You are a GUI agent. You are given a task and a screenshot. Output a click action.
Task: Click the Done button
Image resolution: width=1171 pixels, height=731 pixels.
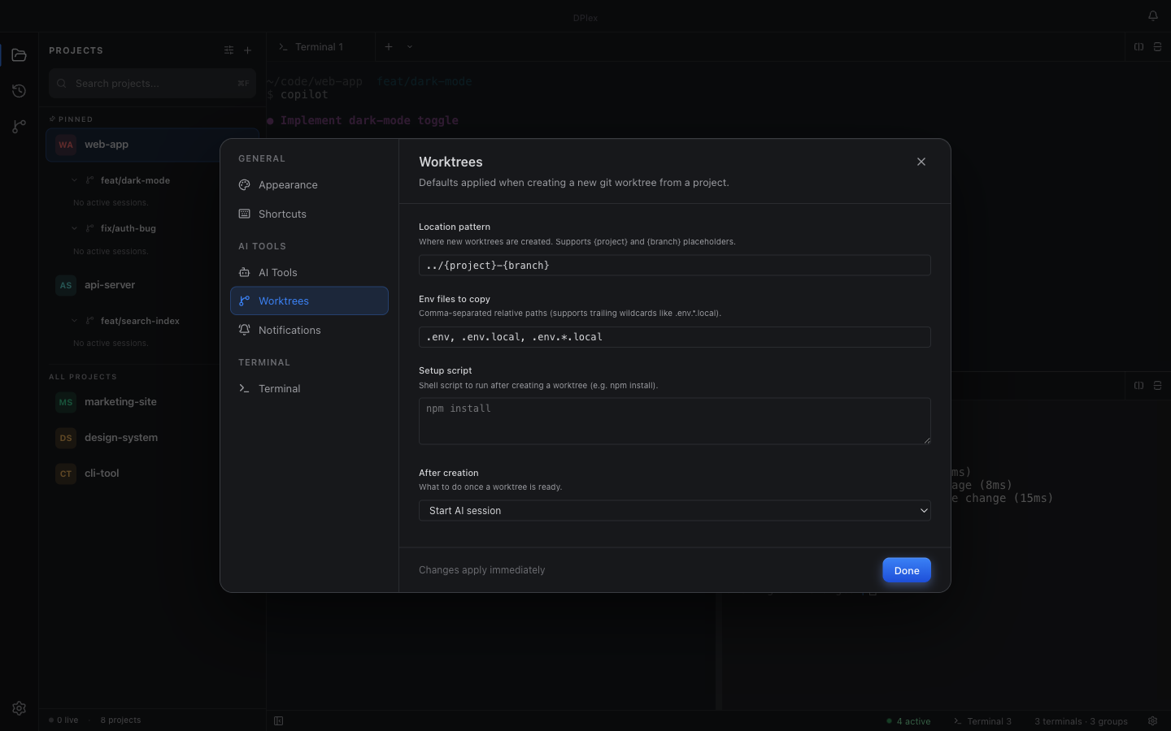pyautogui.click(x=906, y=570)
